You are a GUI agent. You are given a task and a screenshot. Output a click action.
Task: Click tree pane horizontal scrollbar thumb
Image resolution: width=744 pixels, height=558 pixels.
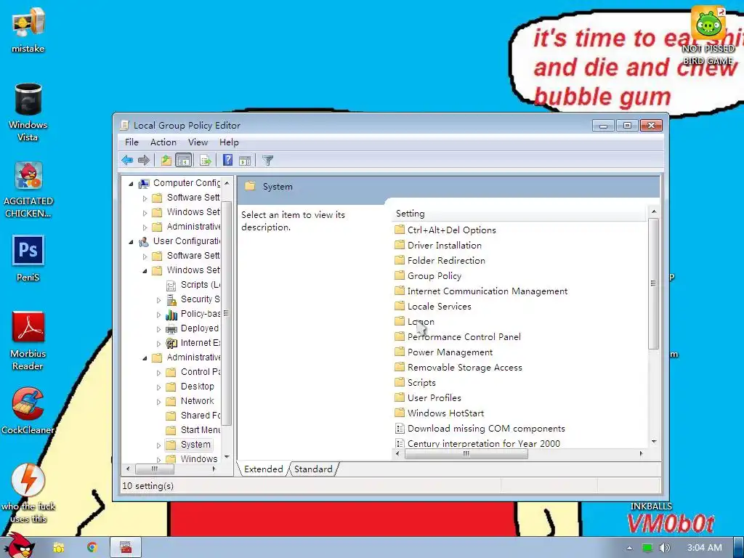[x=155, y=469]
